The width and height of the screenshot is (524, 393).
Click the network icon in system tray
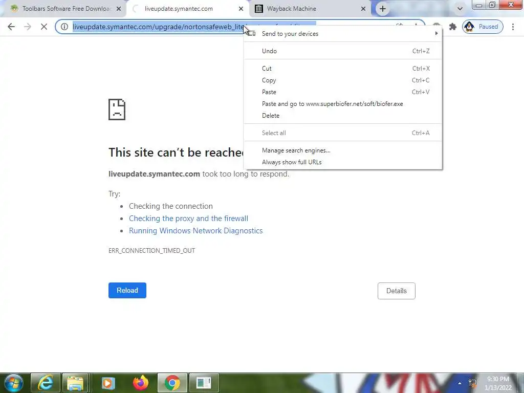tap(472, 383)
